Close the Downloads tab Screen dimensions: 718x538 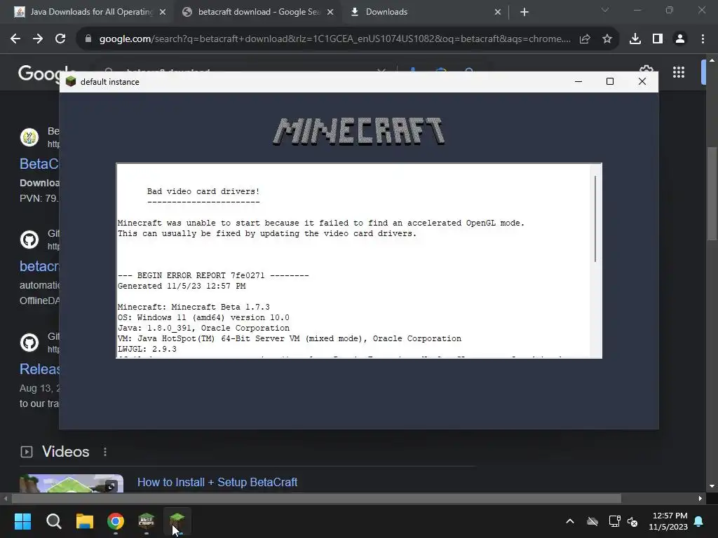[498, 12]
